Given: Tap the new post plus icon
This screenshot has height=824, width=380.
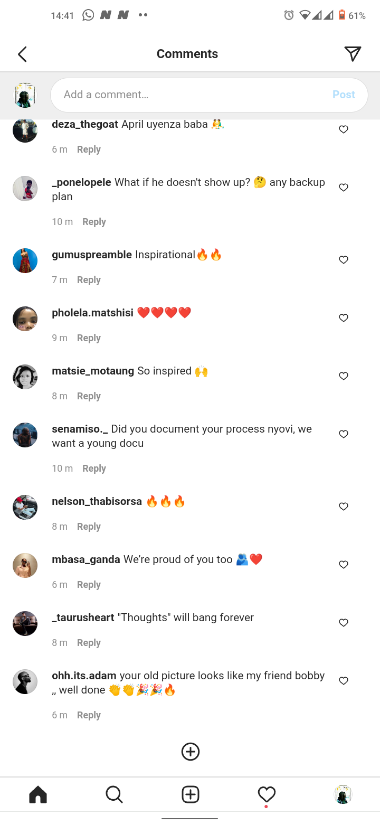Looking at the screenshot, I should [190, 794].
